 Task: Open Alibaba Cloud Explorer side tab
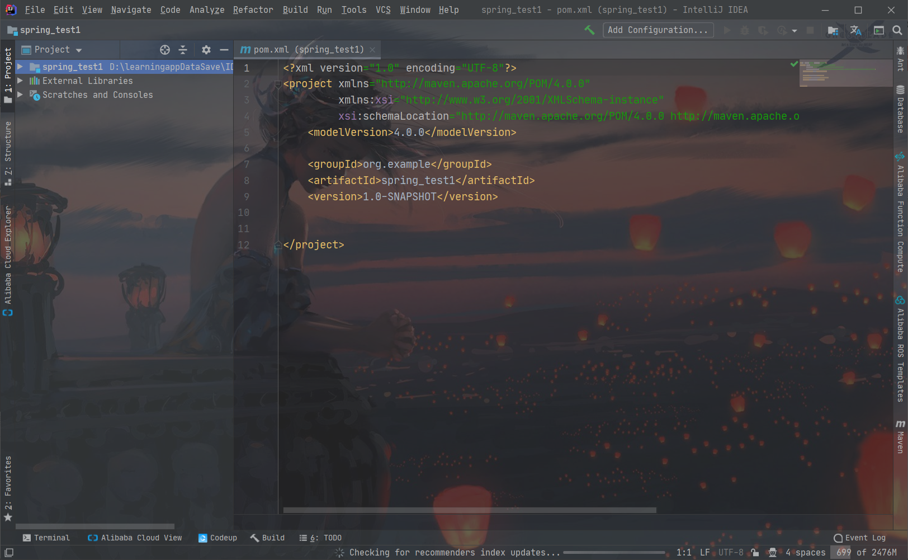point(8,260)
